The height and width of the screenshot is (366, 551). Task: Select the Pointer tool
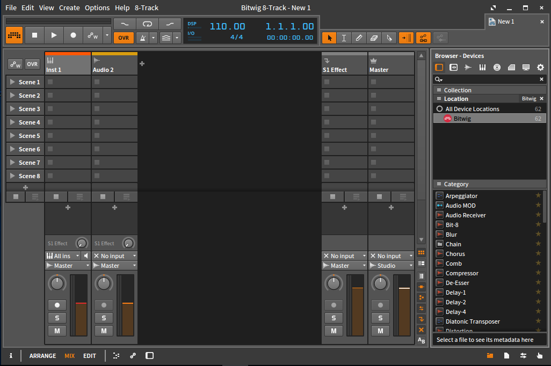(329, 38)
